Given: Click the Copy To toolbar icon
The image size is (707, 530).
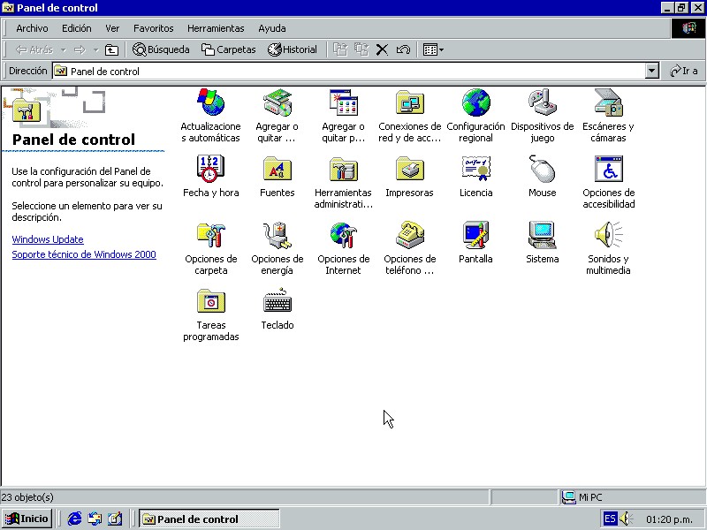Looking at the screenshot, I should pyautogui.click(x=361, y=49).
